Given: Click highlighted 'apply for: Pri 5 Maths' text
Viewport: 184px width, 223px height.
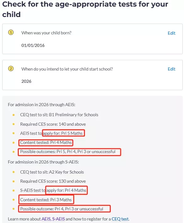Looking at the screenshot, I should click(x=63, y=133).
